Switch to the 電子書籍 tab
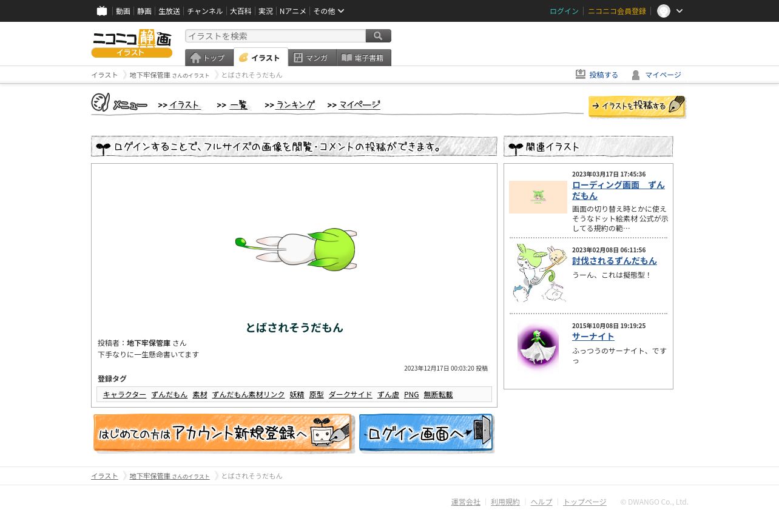Image resolution: width=779 pixels, height=518 pixels. [x=364, y=58]
